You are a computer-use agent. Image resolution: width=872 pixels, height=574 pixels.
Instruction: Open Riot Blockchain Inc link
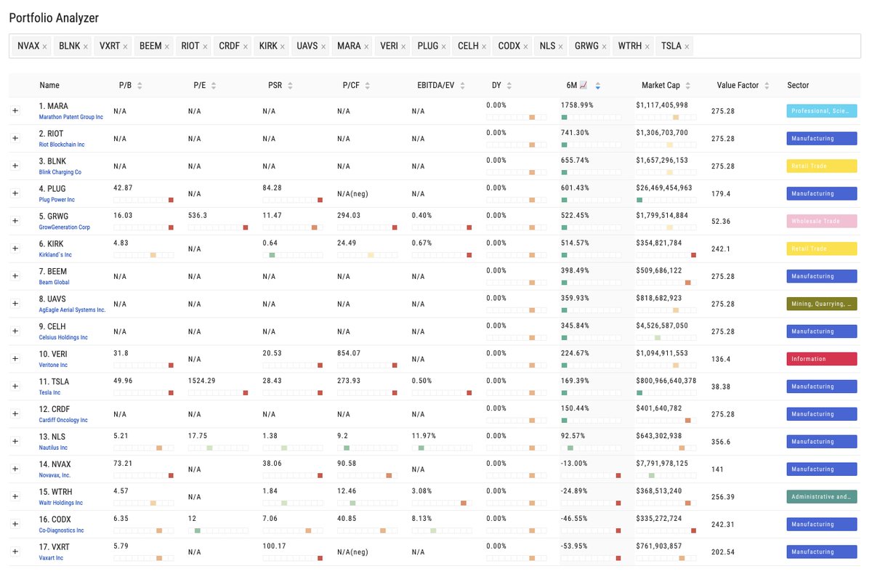[62, 145]
